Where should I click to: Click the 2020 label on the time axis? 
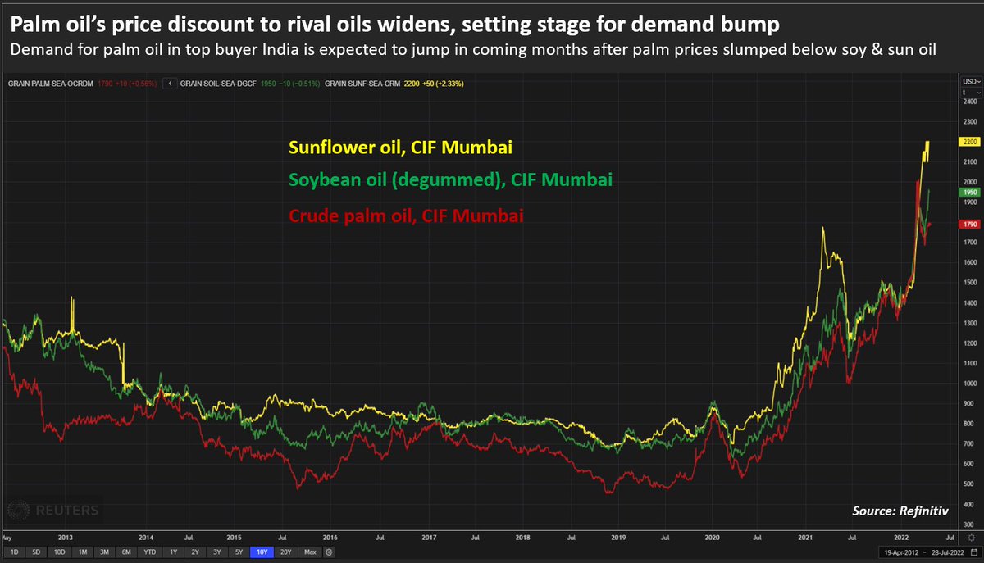click(713, 538)
